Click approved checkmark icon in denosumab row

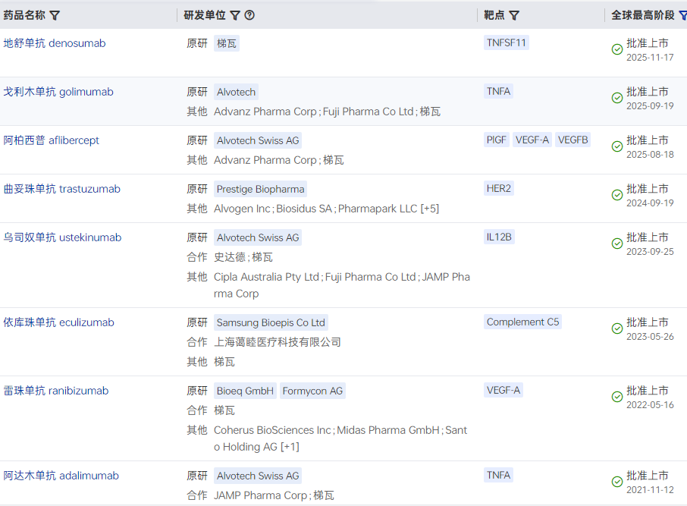click(x=617, y=49)
